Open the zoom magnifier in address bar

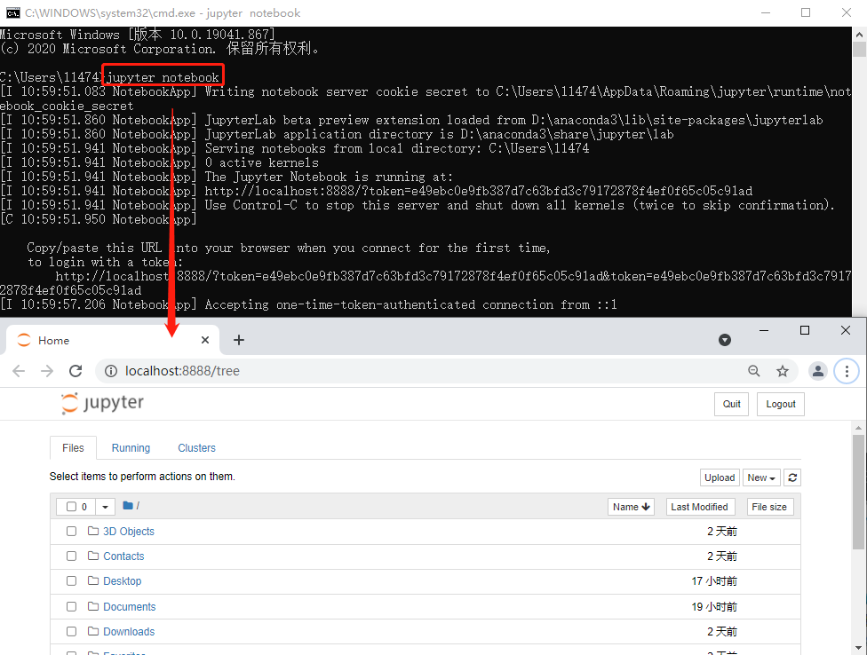click(753, 371)
